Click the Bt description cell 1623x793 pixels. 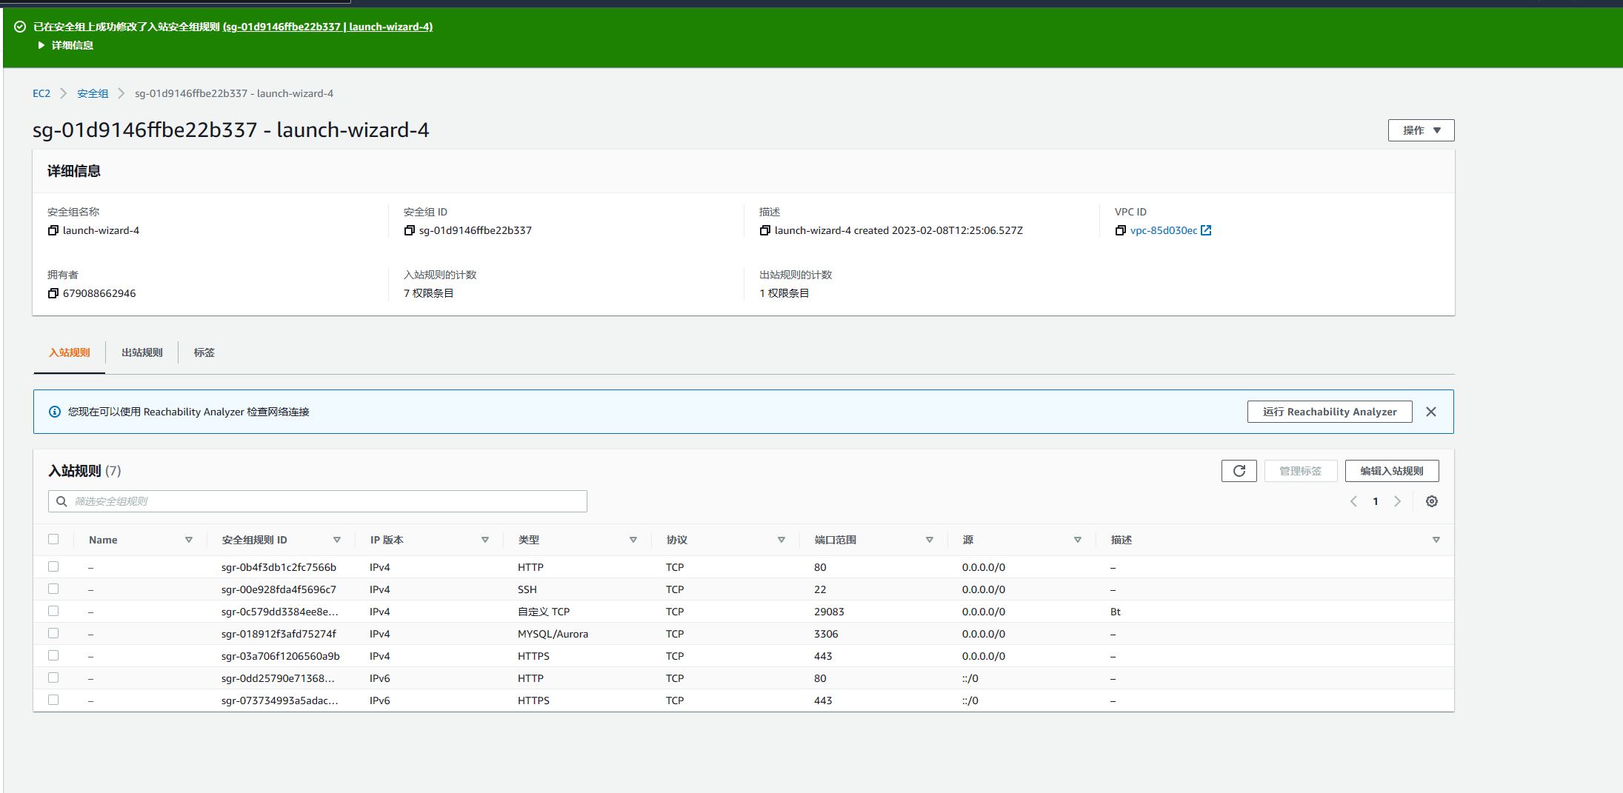click(1116, 612)
